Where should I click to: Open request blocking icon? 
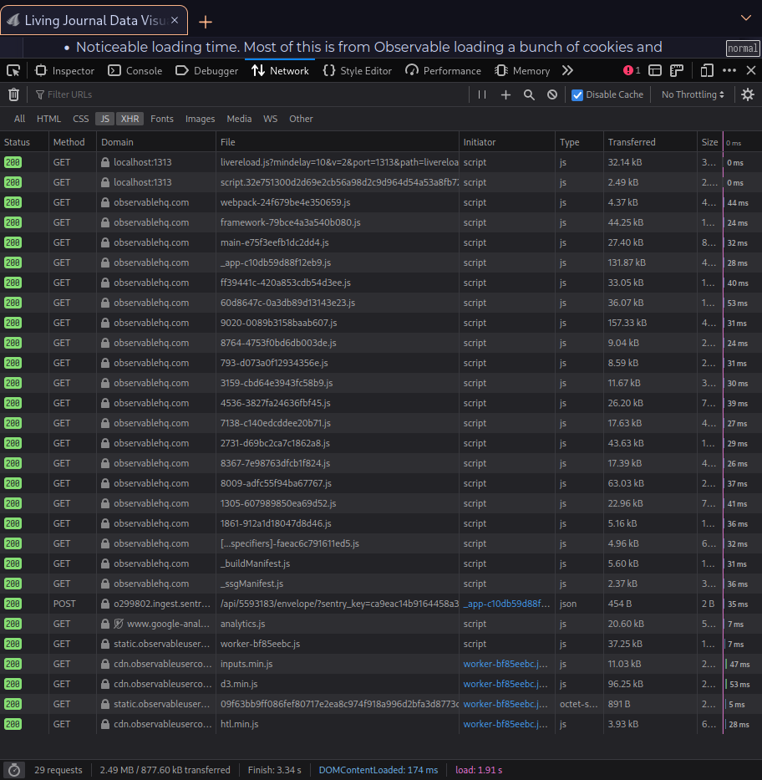[x=552, y=94]
